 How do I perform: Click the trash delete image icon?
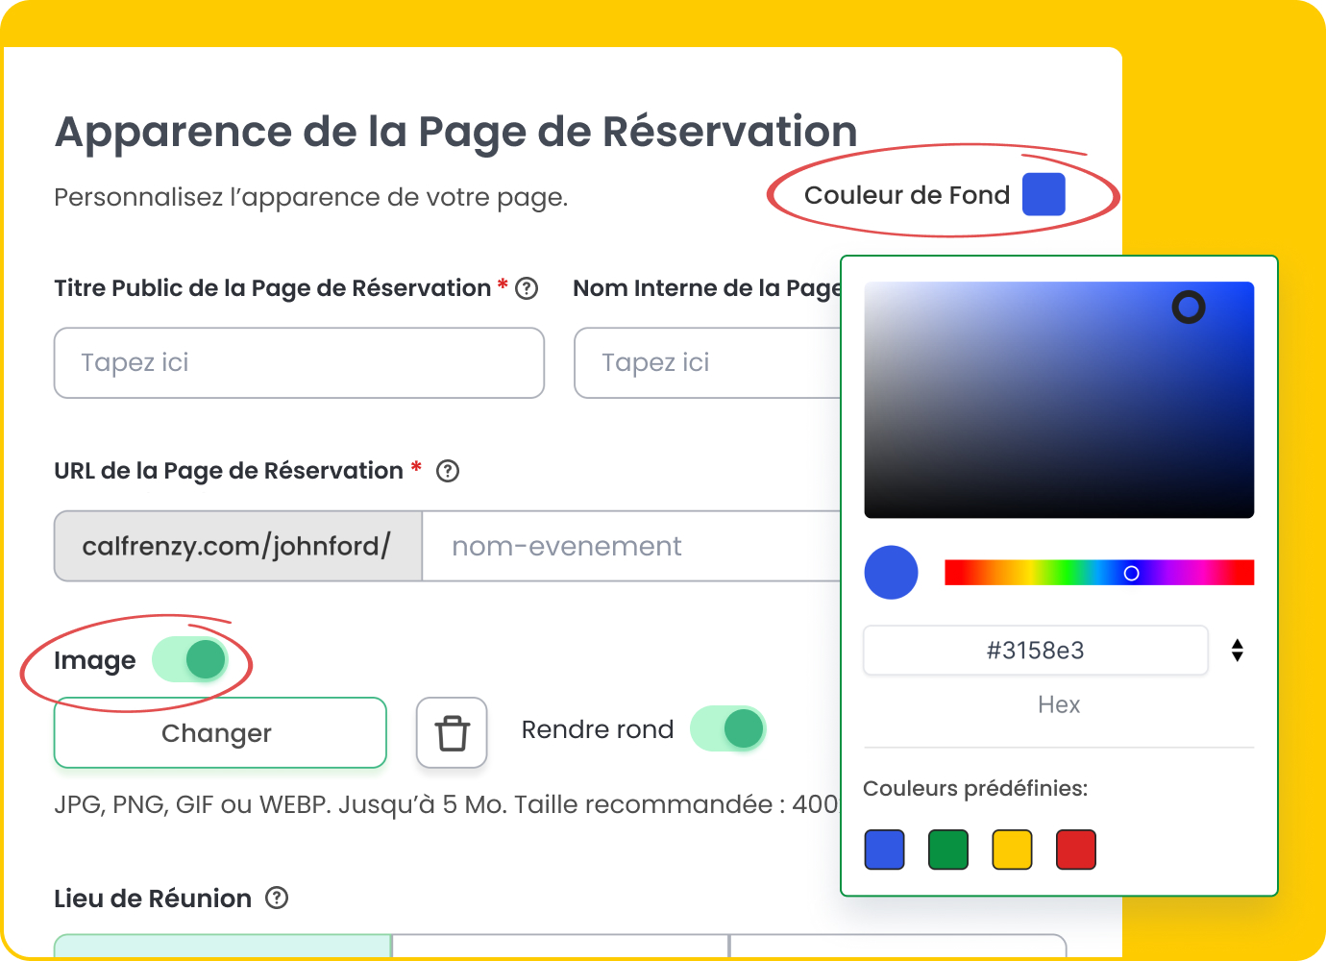tap(452, 733)
